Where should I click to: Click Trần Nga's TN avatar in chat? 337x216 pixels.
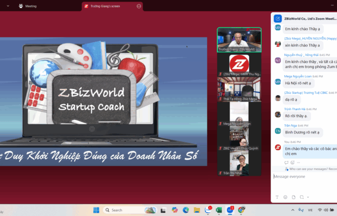coord(278,131)
